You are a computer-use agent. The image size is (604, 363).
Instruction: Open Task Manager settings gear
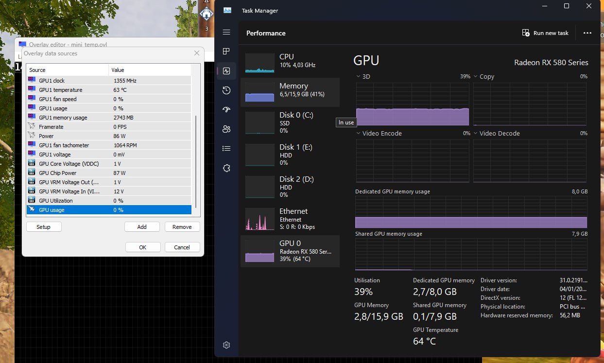coord(226,345)
